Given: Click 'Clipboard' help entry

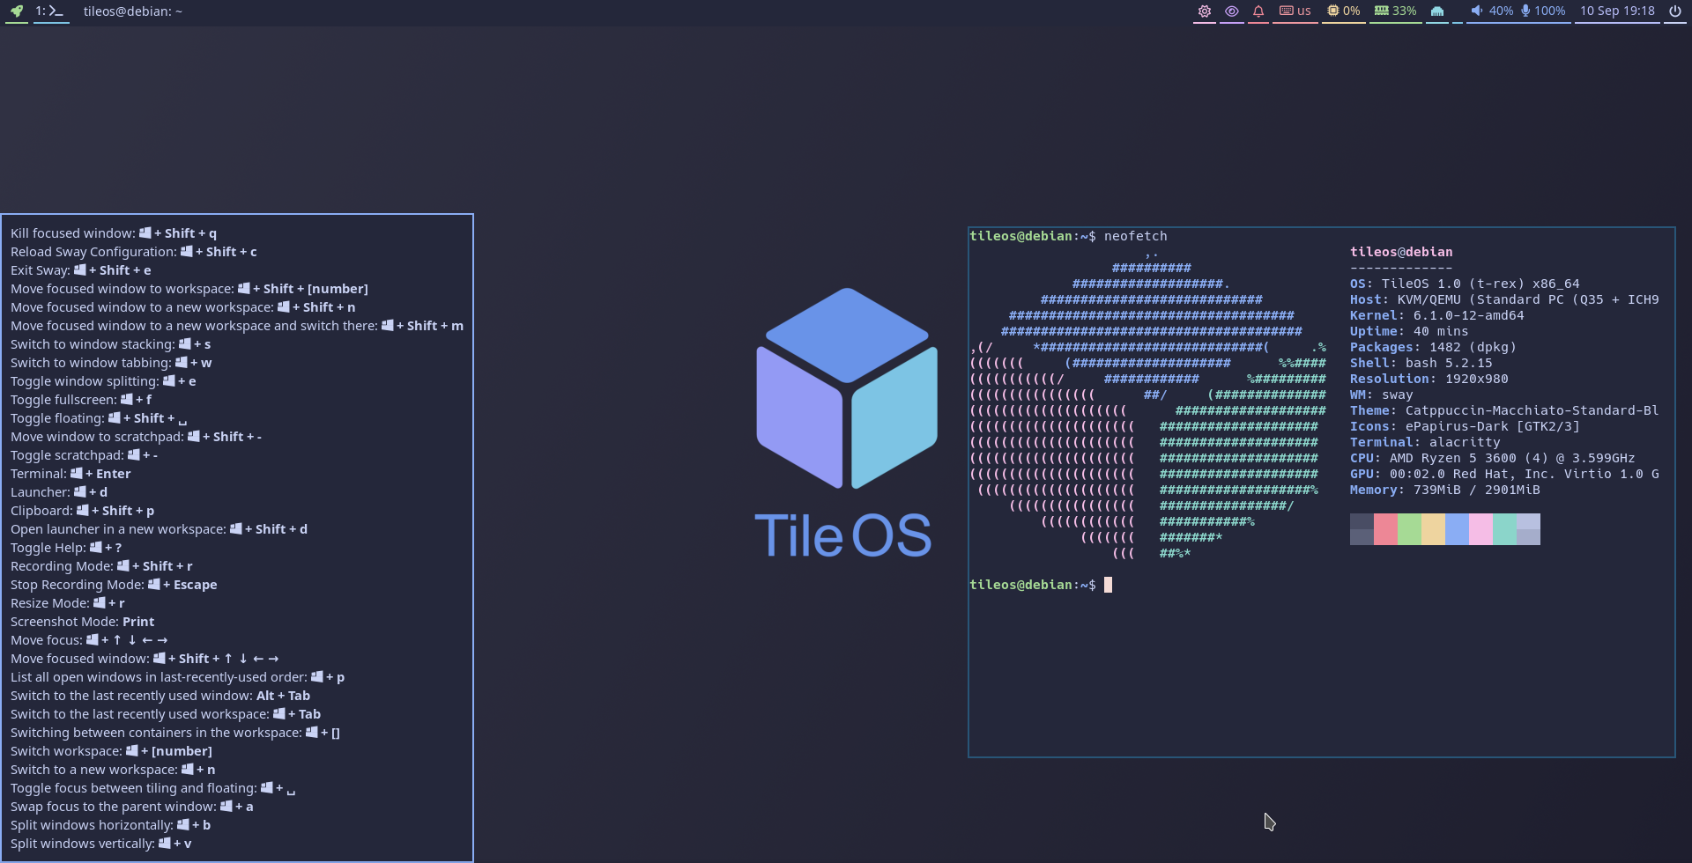Looking at the screenshot, I should click(x=83, y=511).
